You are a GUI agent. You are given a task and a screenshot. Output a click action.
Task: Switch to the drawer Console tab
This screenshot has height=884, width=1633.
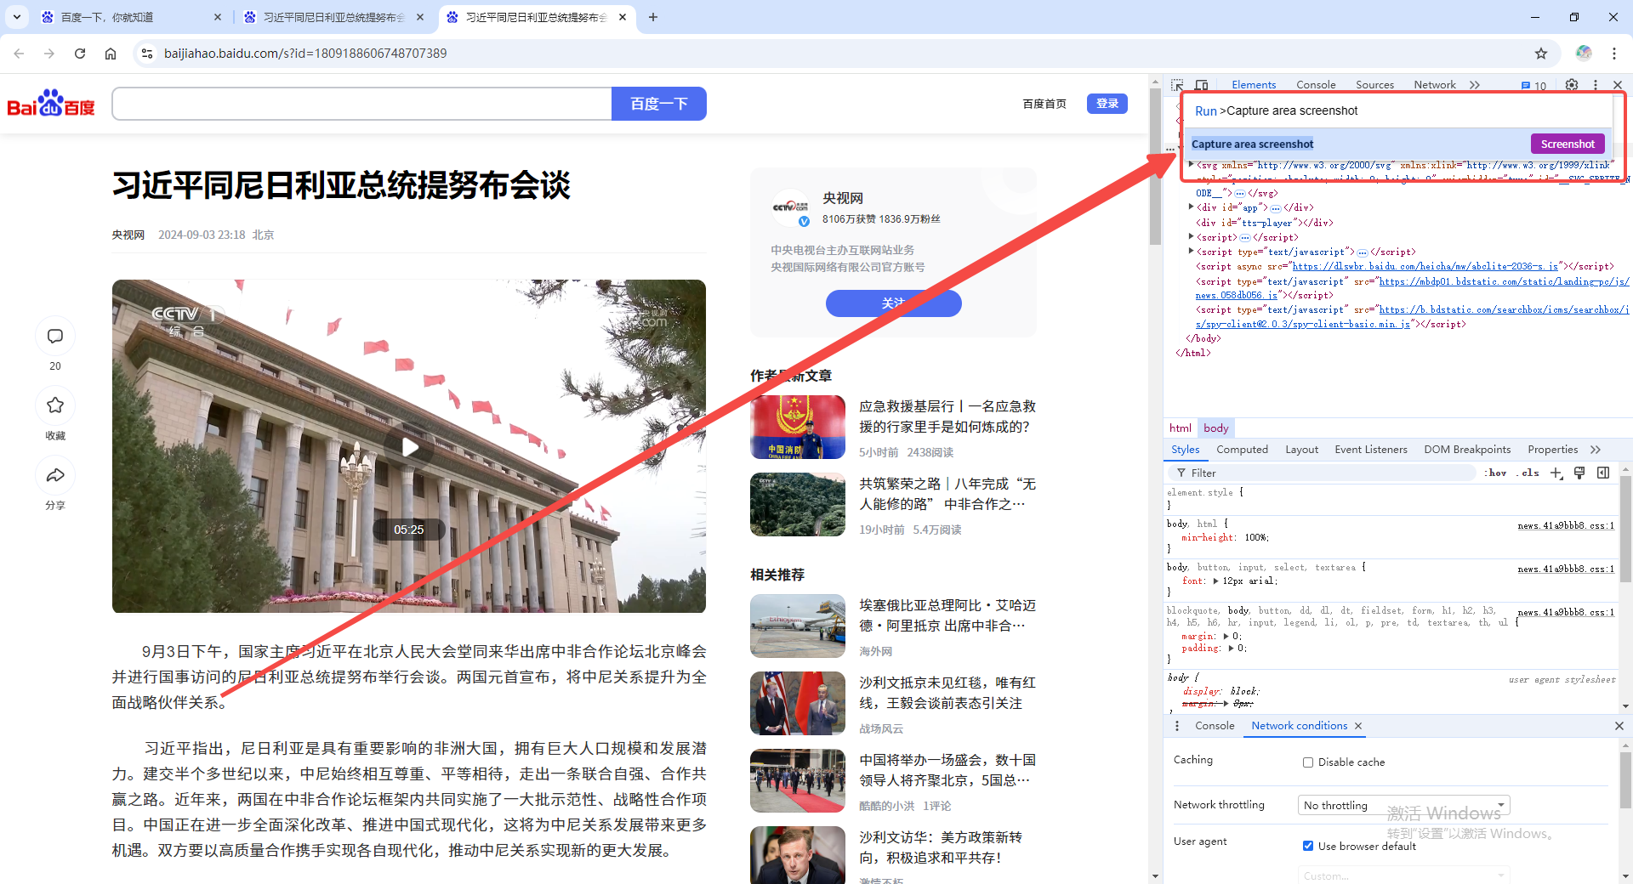click(x=1215, y=726)
